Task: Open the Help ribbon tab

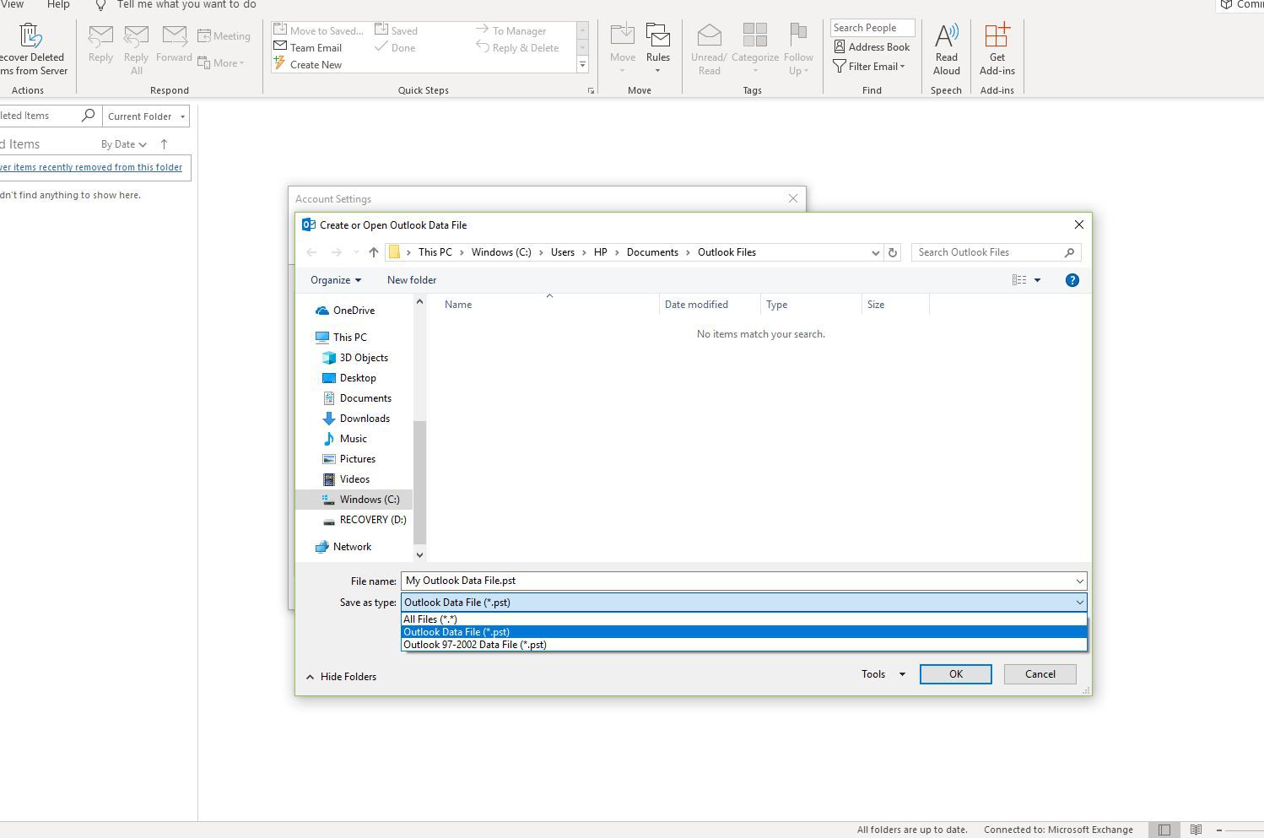Action: click(x=58, y=5)
